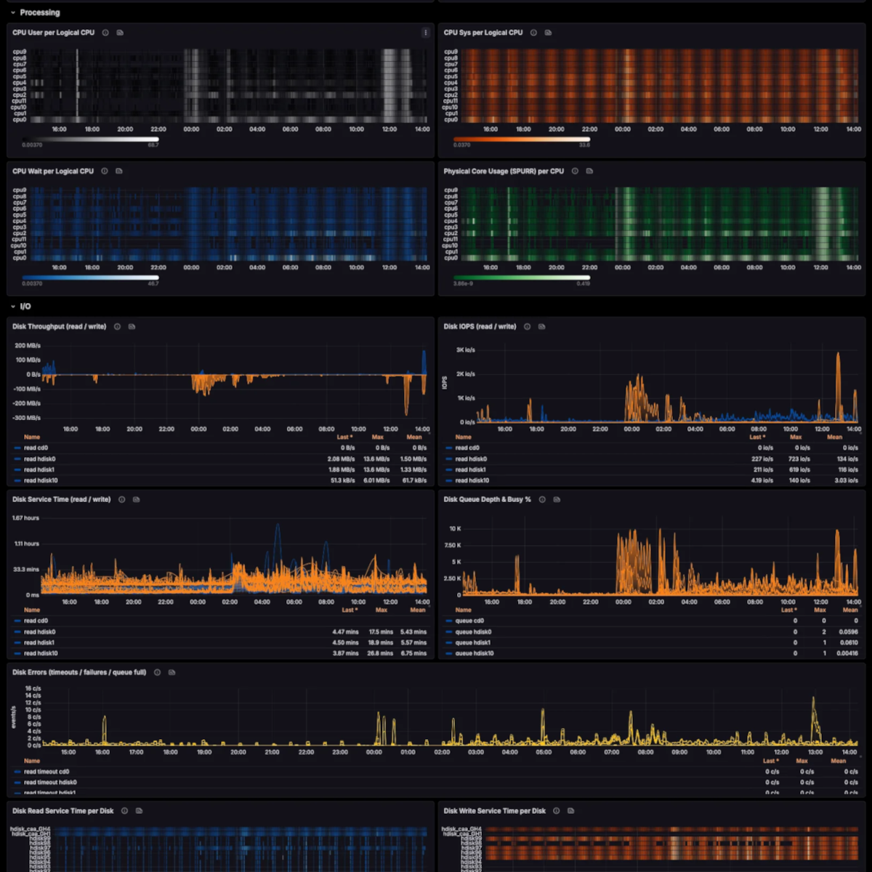
Task: Show info for CPU Wait per Logical CPU
Action: [105, 171]
